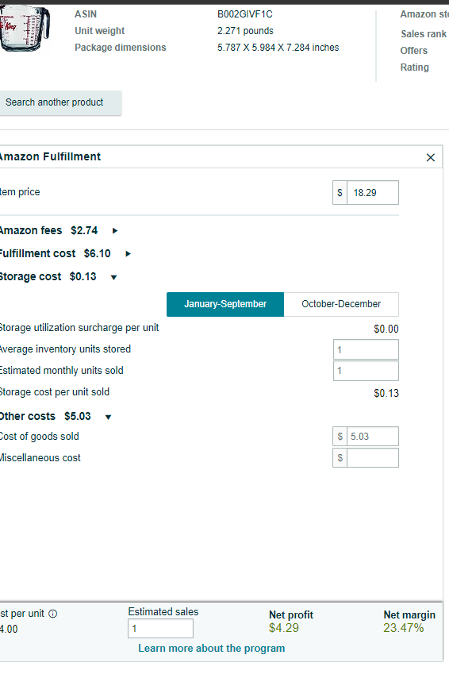Click the Estimated sales input field

pyautogui.click(x=160, y=628)
